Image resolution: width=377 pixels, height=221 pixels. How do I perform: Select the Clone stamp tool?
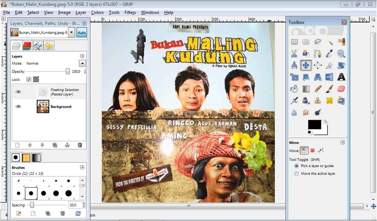318,101
